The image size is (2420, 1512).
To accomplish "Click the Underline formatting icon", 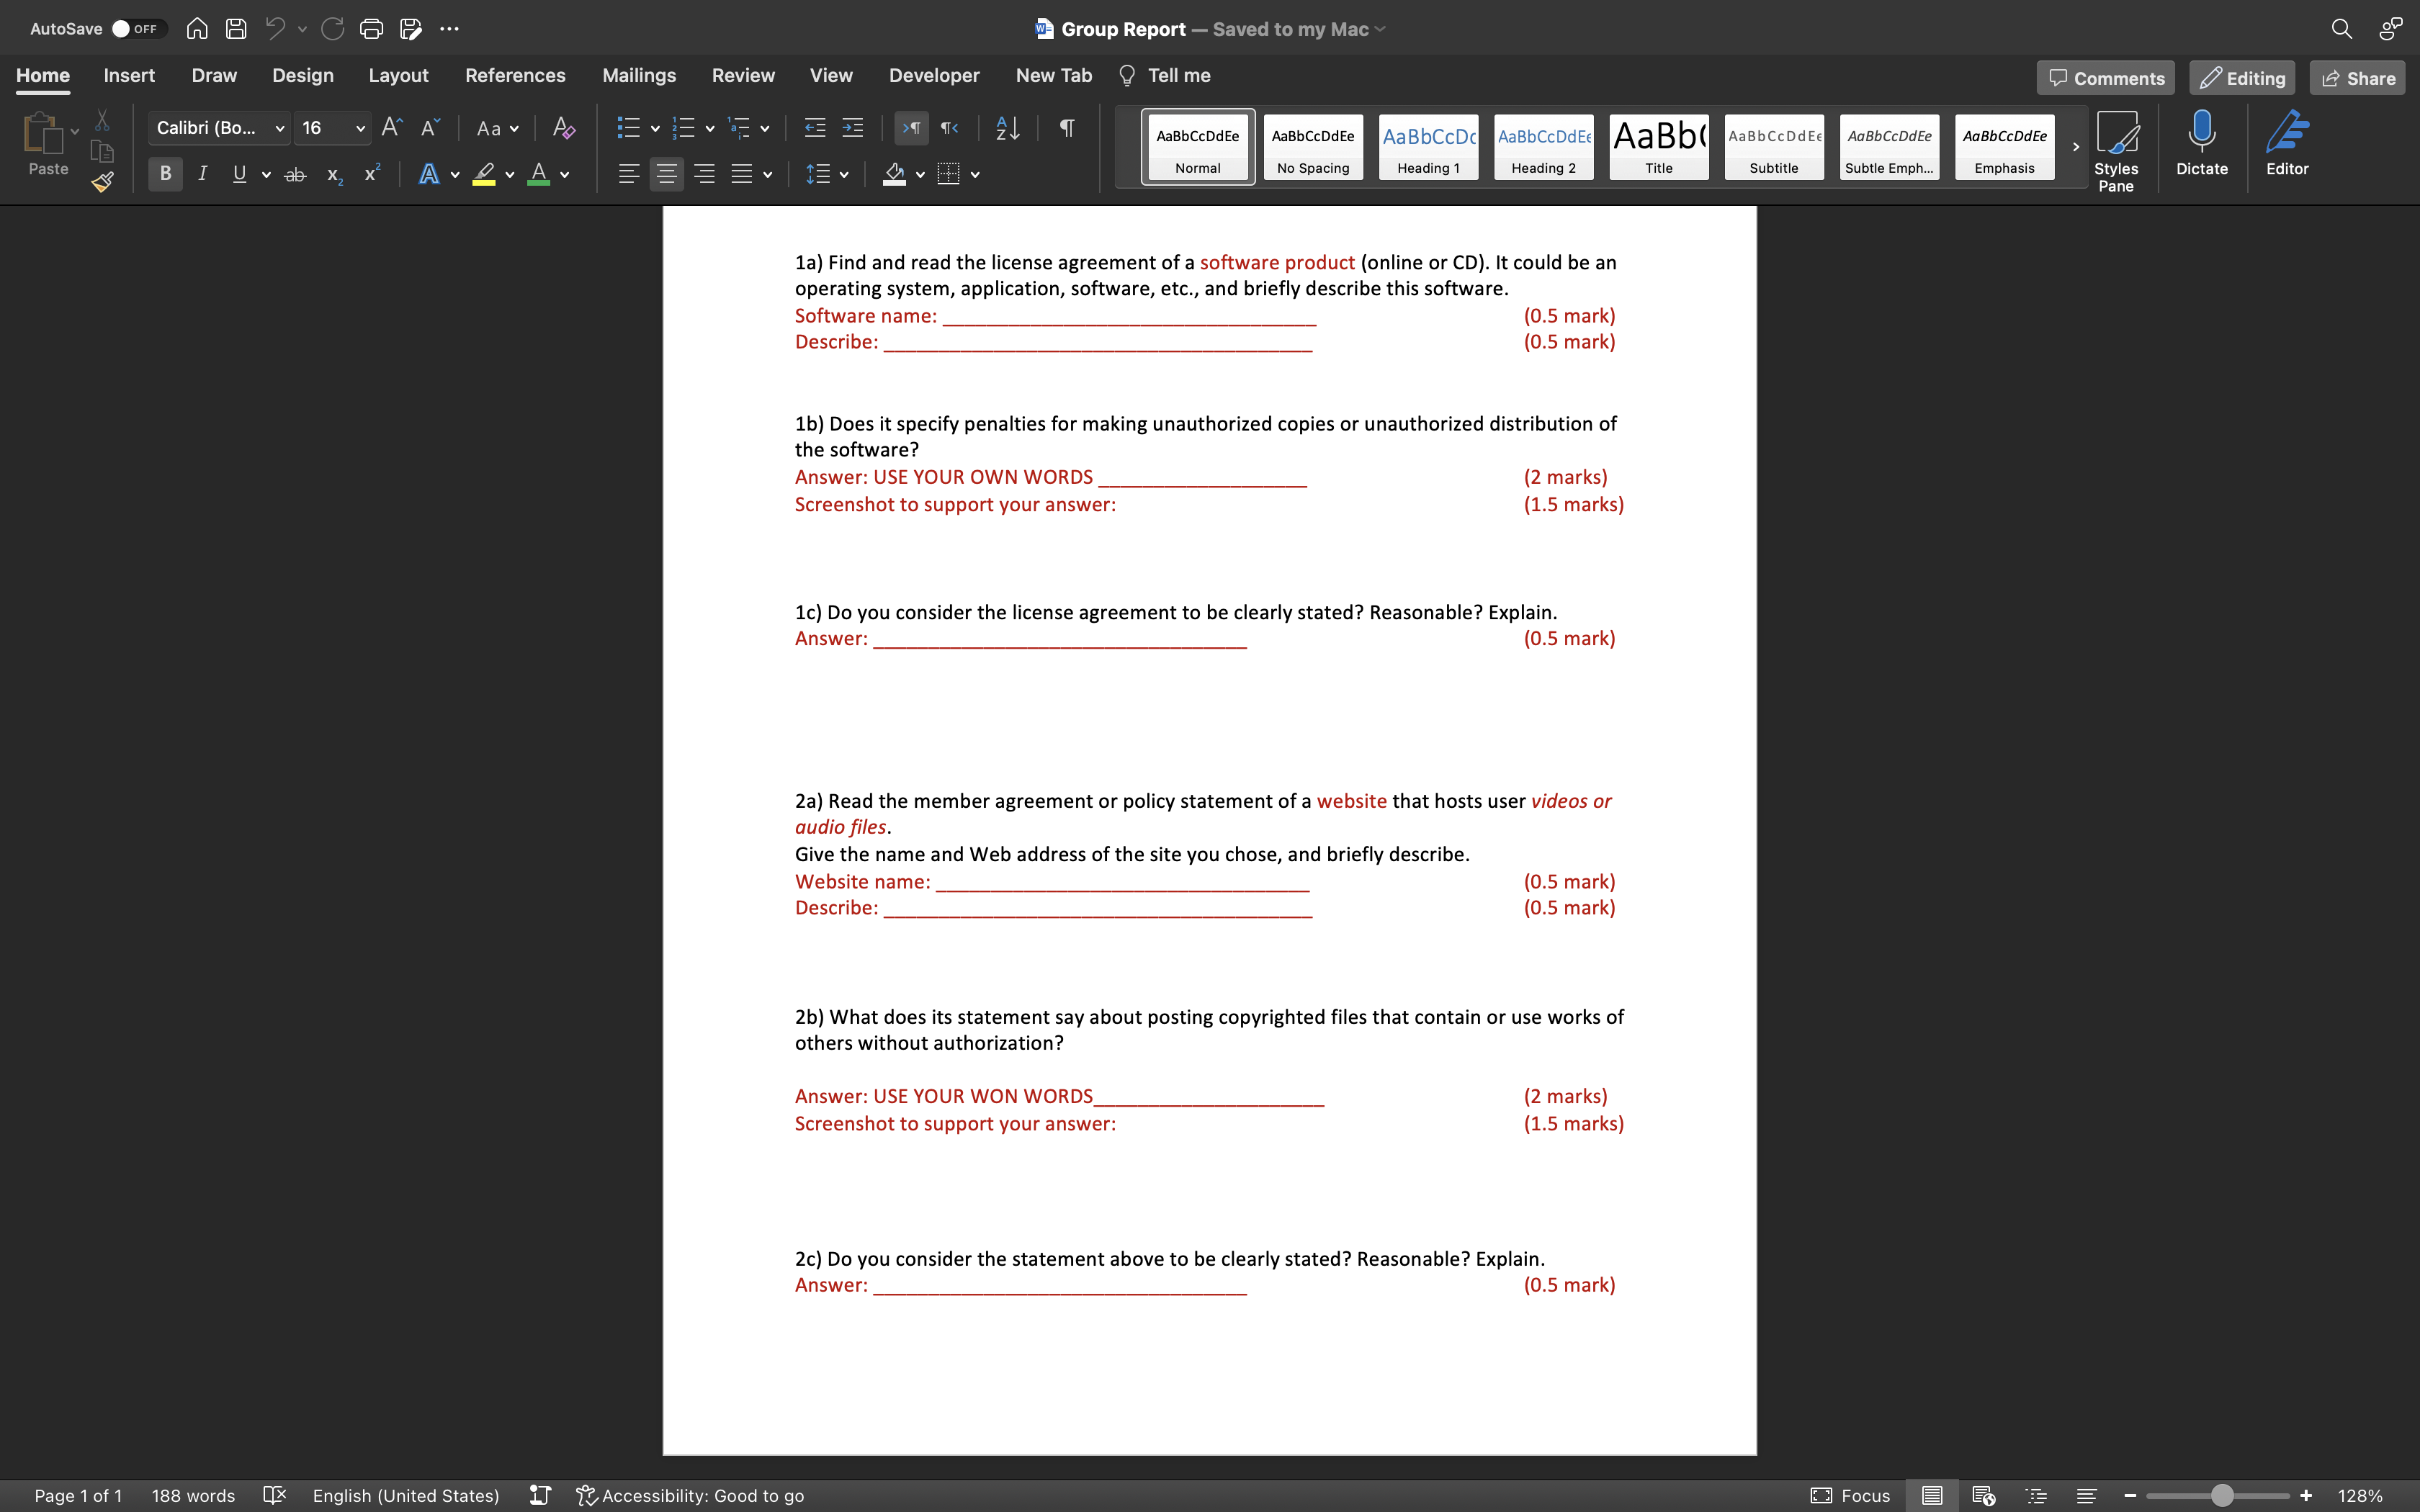I will pos(237,174).
